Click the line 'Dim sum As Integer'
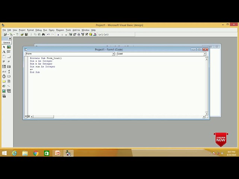Screen dimensions: 239x179 pos(42,67)
